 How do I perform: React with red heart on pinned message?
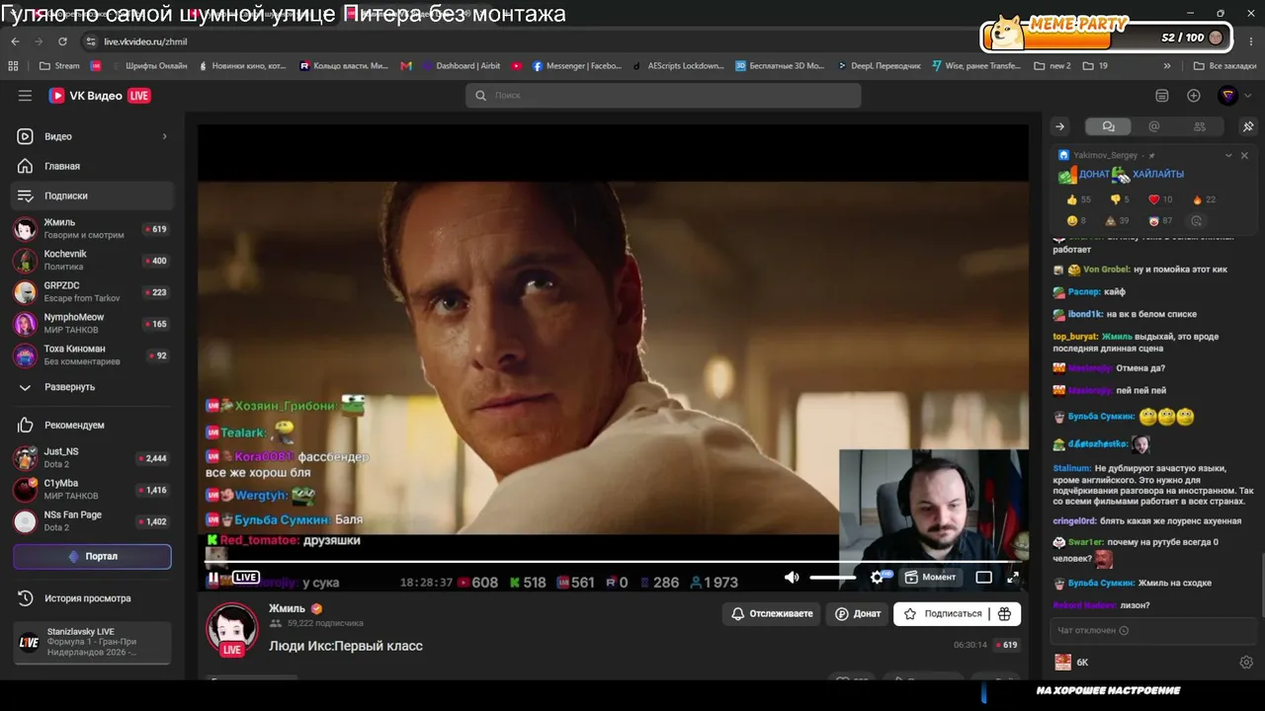point(1159,199)
